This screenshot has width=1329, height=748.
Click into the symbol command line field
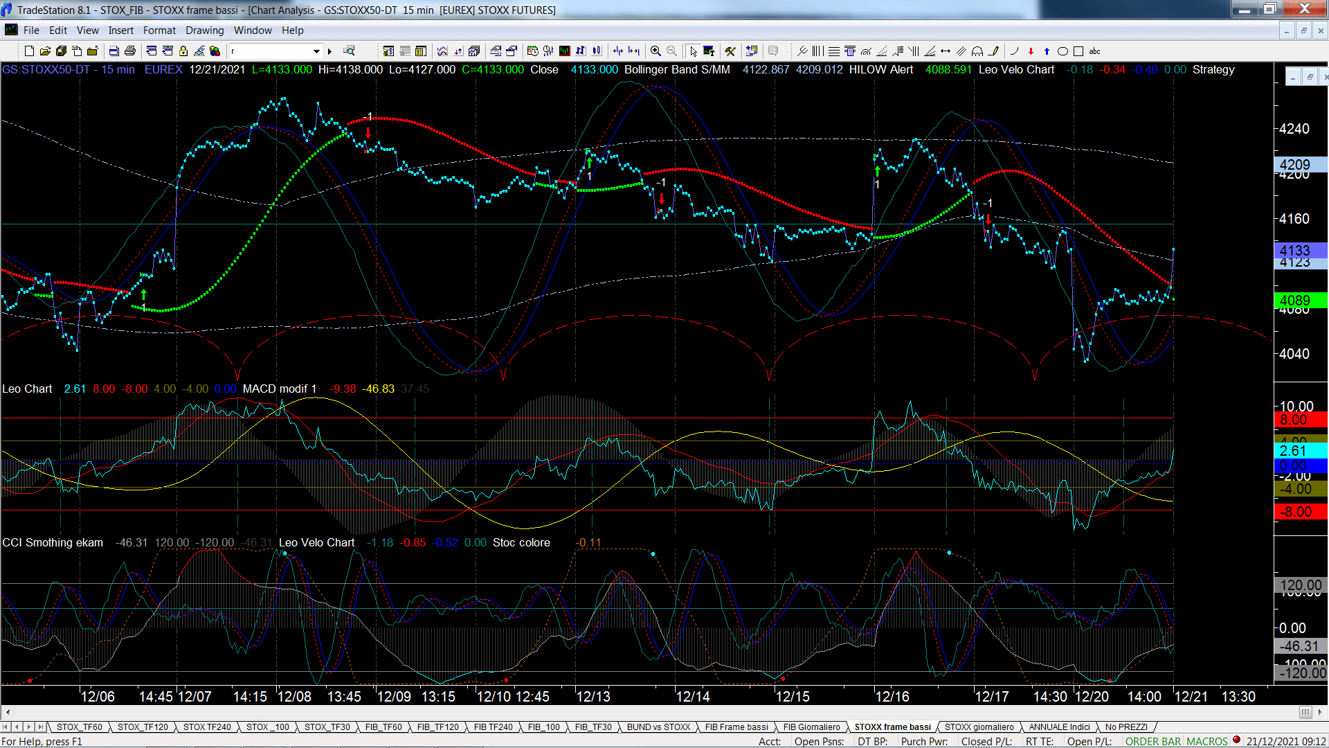[270, 51]
